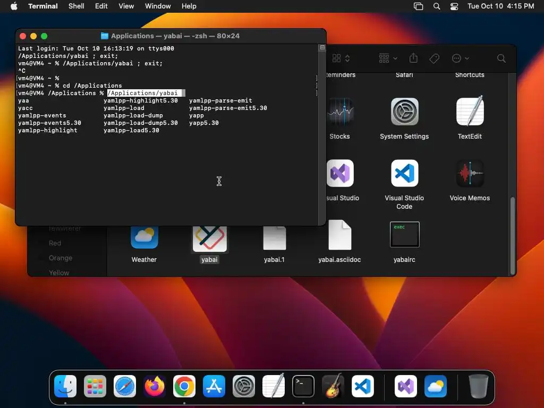Open Finder group-by dropdown
This screenshot has width=544, height=408.
point(388,58)
